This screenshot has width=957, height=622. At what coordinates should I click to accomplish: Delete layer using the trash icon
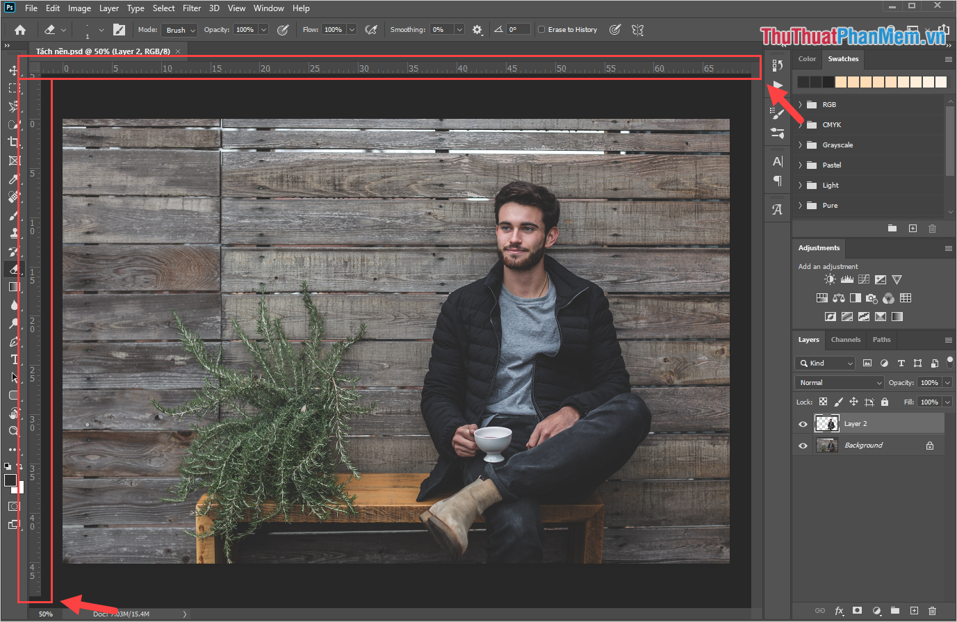click(932, 610)
